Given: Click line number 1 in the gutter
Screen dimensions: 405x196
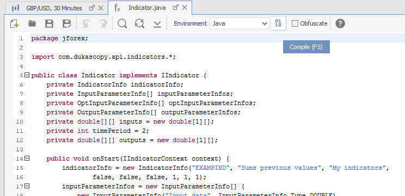Looking at the screenshot, I should click(21, 39).
